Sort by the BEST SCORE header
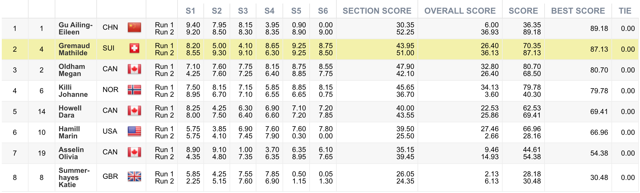Viewport: 640px width, 193px height. point(578,11)
